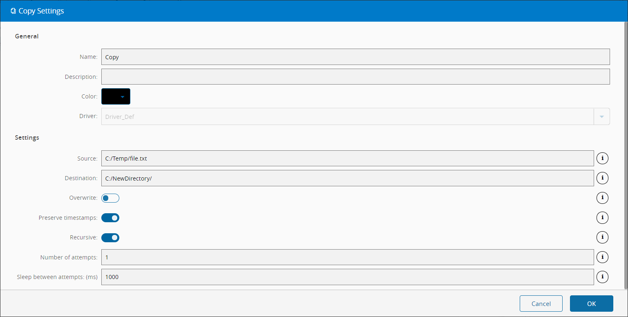
Task: Show info for the Overwrite option
Action: click(x=602, y=198)
